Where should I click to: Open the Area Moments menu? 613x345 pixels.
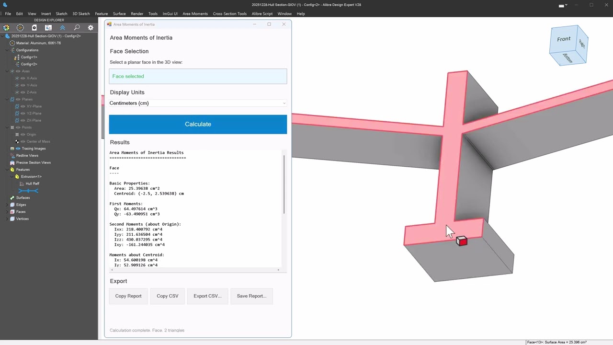coord(195,13)
